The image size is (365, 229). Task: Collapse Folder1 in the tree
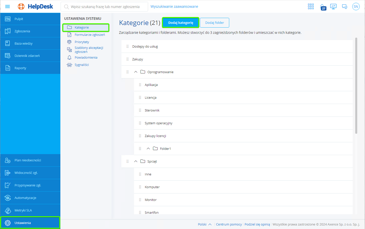[148, 148]
